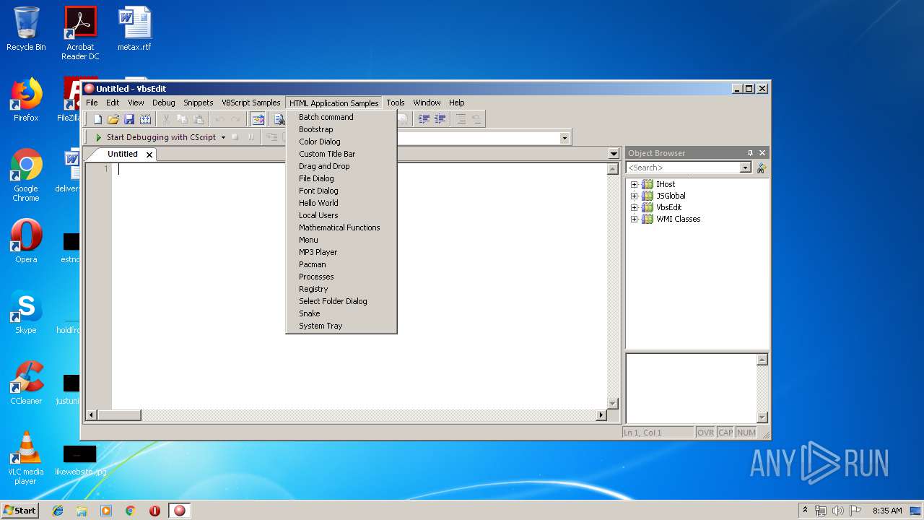924x520 pixels.
Task: Open Windows Media Player from taskbar
Action: (106, 511)
